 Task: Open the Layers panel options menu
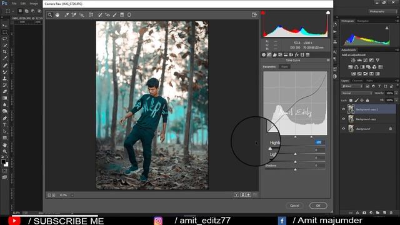[397, 81]
